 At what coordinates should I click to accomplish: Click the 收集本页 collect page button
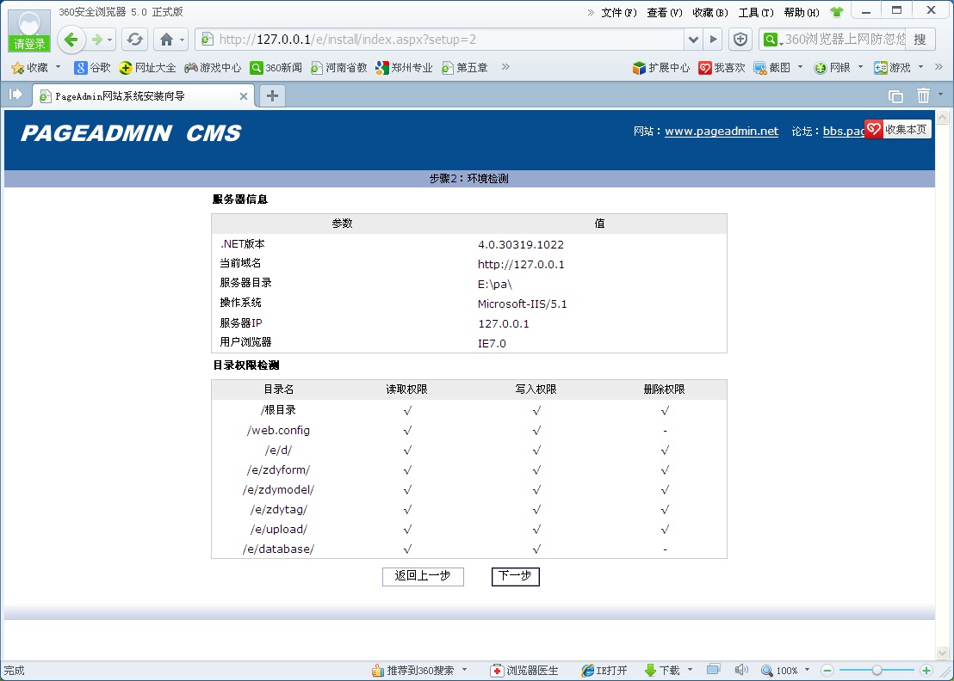[x=898, y=129]
